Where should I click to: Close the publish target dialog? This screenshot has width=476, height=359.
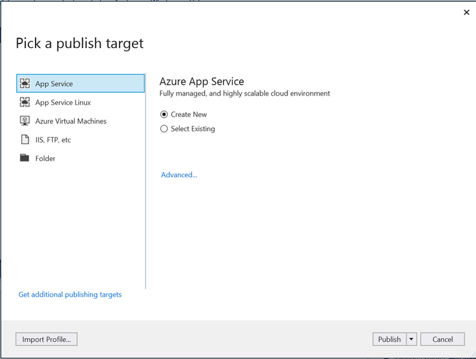(467, 12)
